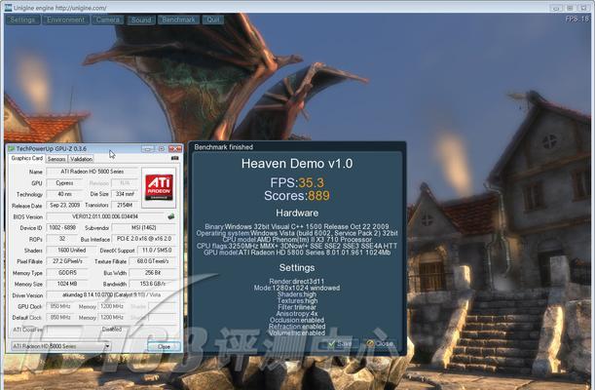The width and height of the screenshot is (595, 390).
Task: Click the Die Size 334 mm² value
Action: click(x=125, y=194)
